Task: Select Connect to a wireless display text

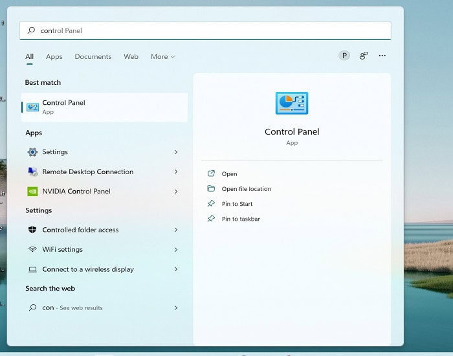Action: (x=88, y=269)
